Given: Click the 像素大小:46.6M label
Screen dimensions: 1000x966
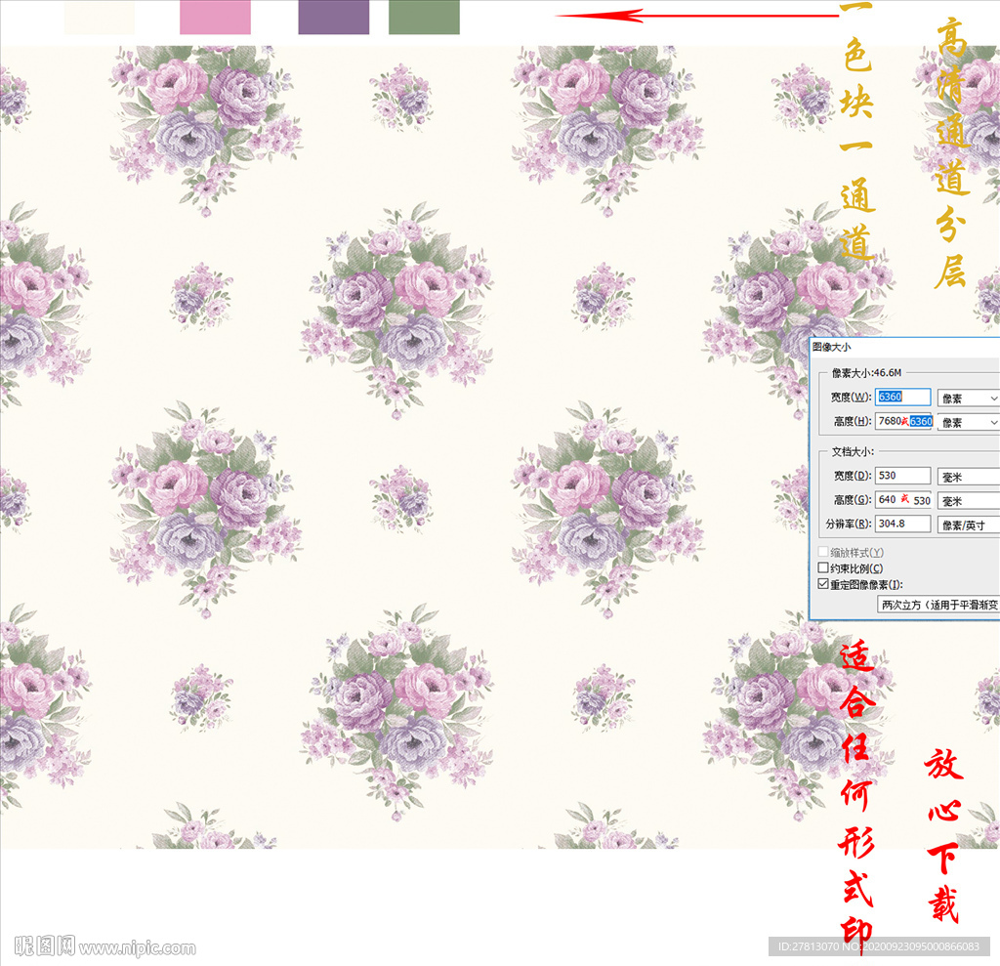Looking at the screenshot, I should coord(866,372).
